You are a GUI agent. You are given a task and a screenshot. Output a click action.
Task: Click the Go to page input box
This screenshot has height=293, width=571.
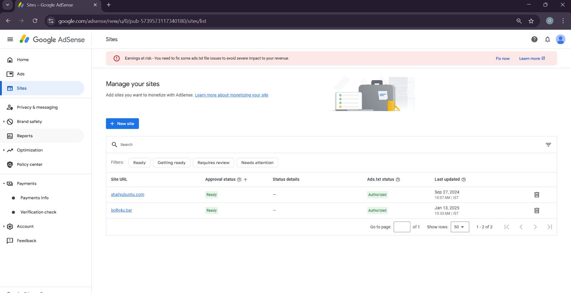point(402,227)
